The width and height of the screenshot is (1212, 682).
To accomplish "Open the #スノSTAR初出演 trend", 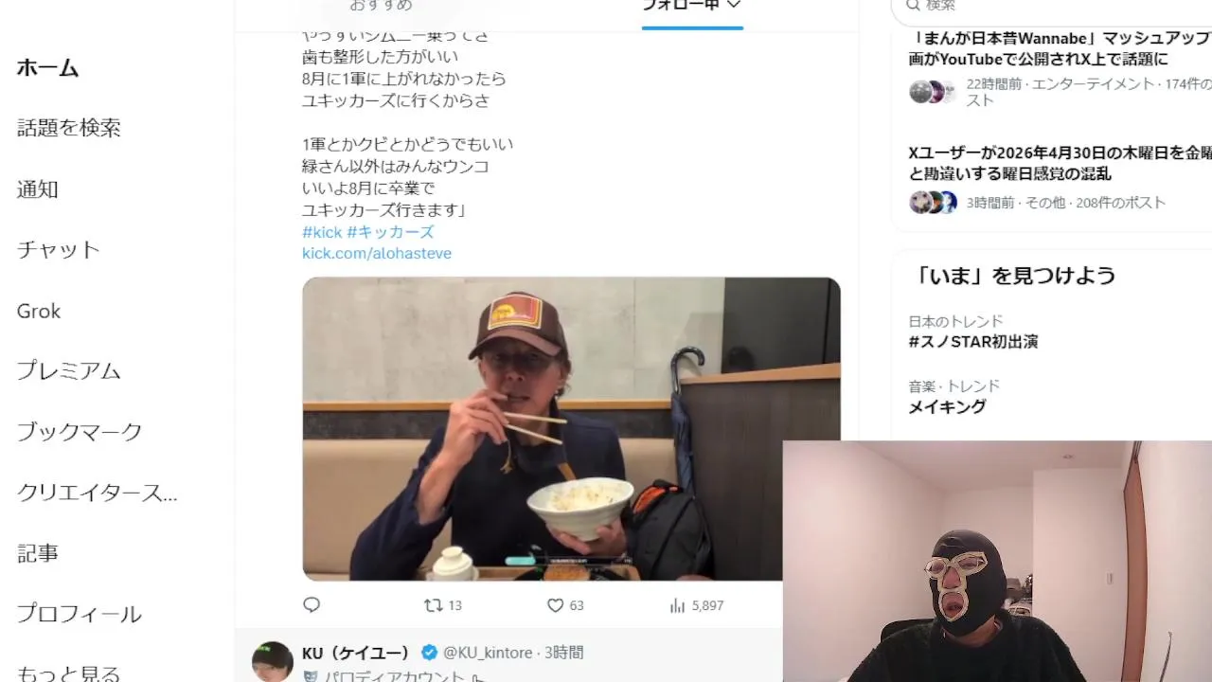I will (973, 342).
